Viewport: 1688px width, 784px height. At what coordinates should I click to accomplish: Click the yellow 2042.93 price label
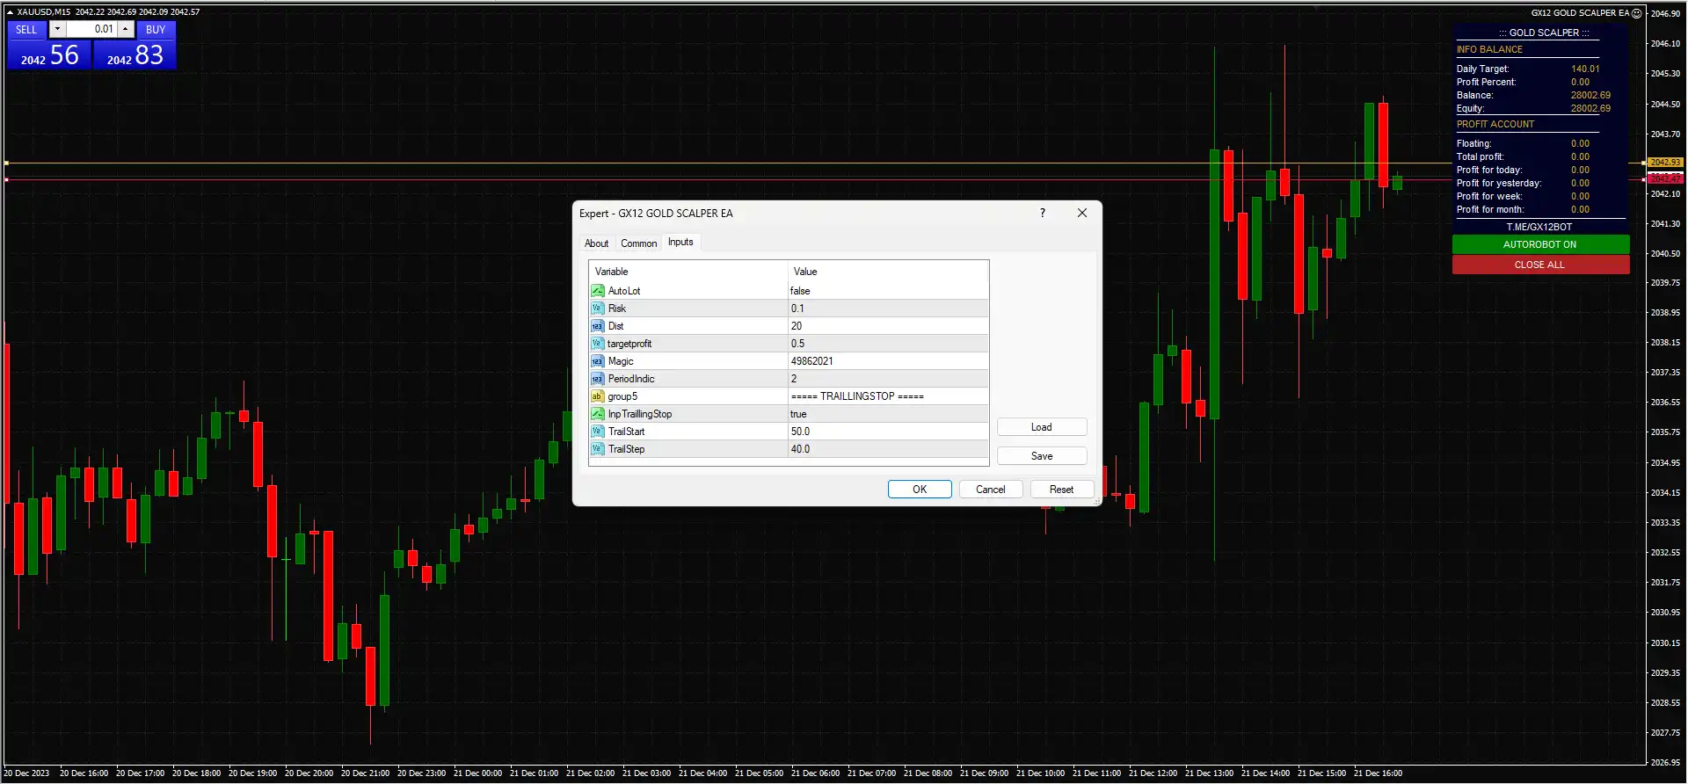(1664, 163)
